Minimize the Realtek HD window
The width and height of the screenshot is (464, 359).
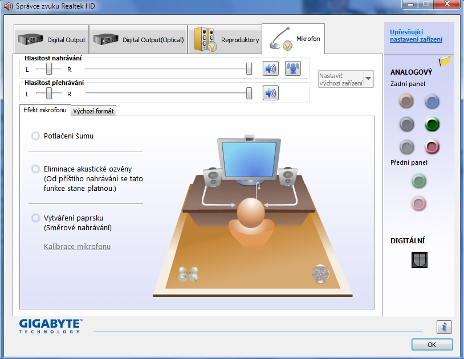click(x=410, y=4)
